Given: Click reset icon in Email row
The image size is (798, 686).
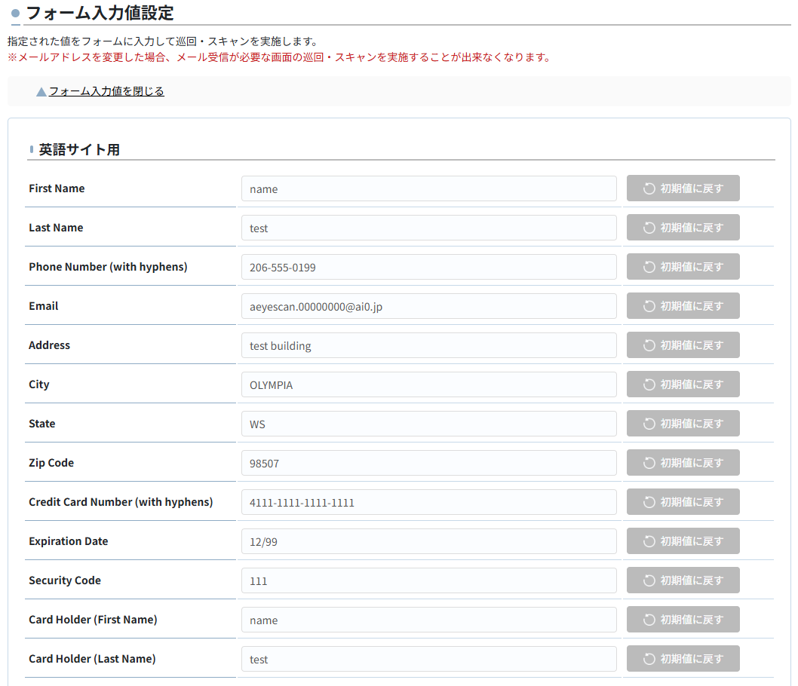Looking at the screenshot, I should [x=649, y=306].
